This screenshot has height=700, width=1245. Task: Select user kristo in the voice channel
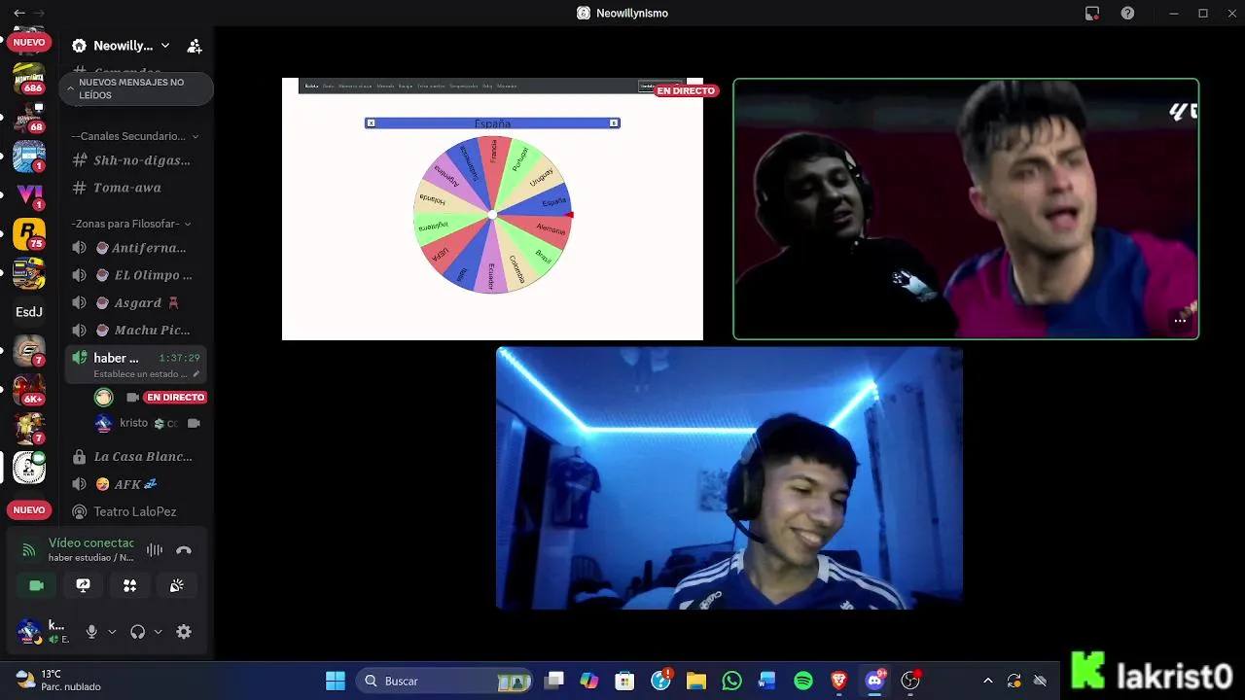(x=146, y=423)
